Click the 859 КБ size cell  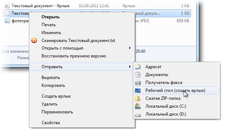[x=183, y=21]
